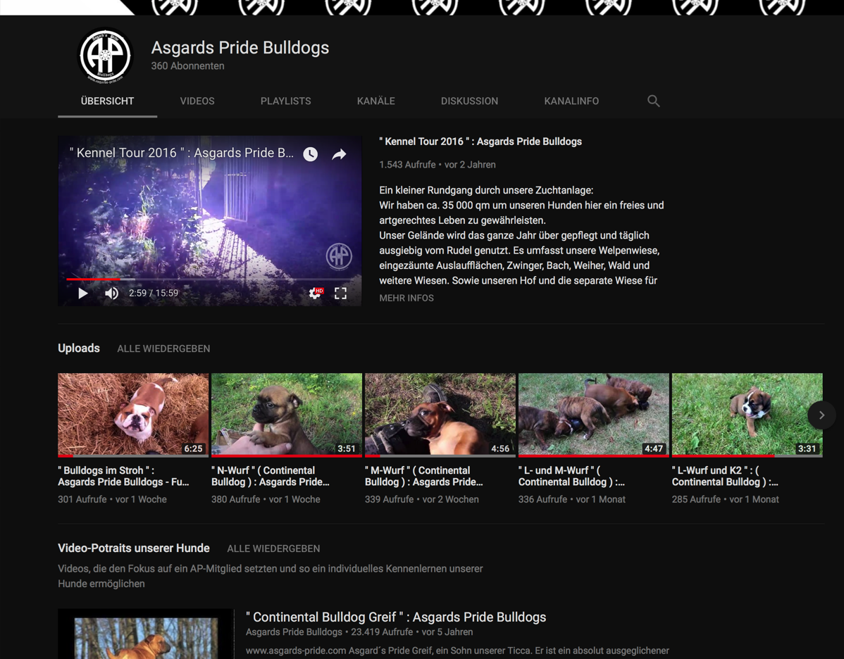Open the Videos tab

pyautogui.click(x=197, y=101)
